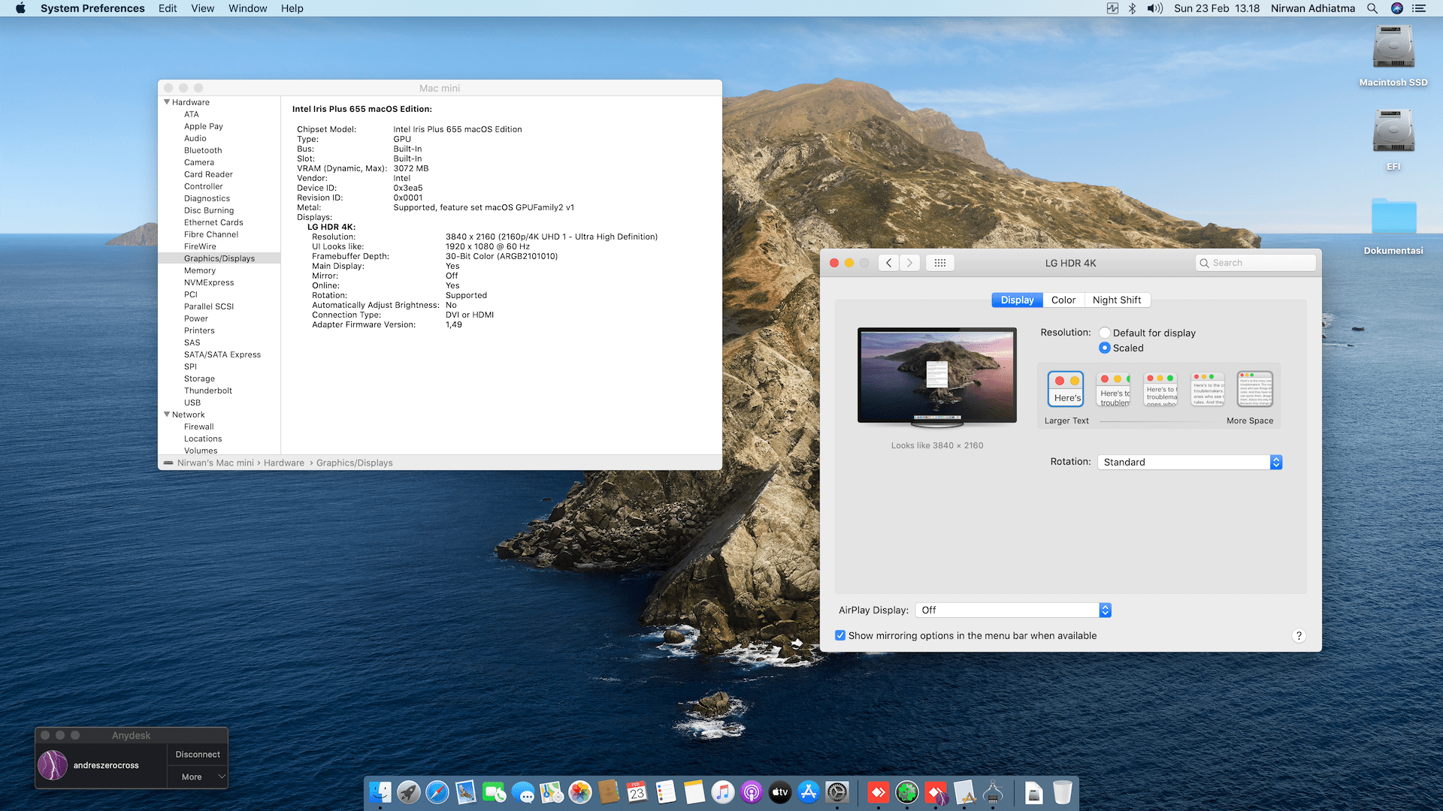1443x811 pixels.
Task: Open the Help menu
Action: point(292,8)
